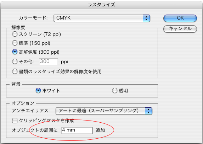The height and width of the screenshot is (144, 203).
Task: Open the カラーモード CMYK dropdown
Action: 102,18
